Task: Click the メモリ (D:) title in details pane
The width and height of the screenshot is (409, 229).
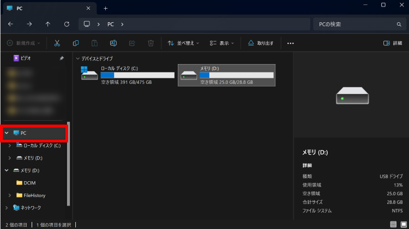Action: pyautogui.click(x=315, y=152)
